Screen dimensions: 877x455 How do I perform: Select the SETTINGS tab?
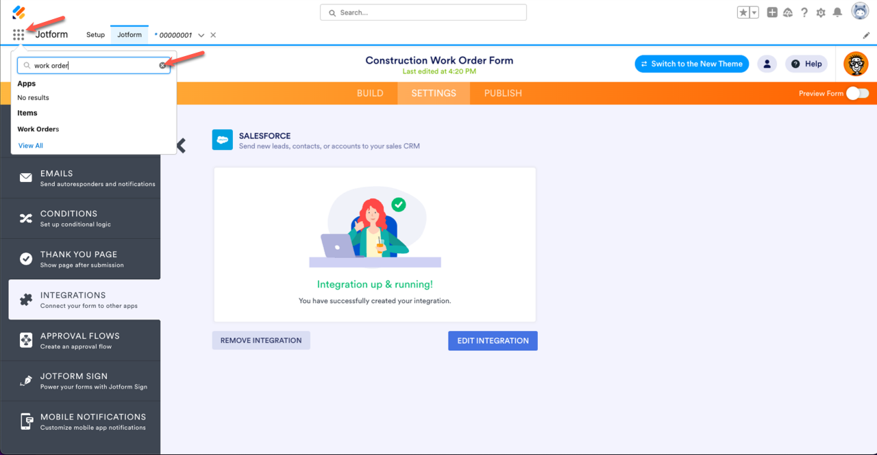(x=434, y=94)
